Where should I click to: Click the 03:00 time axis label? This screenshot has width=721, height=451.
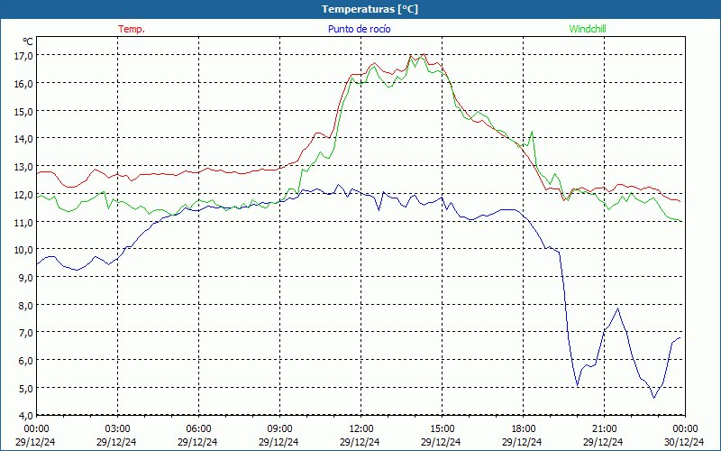coord(117,429)
